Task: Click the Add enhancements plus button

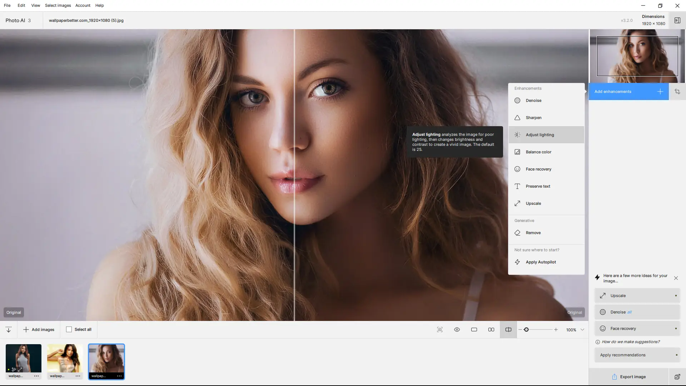Action: [660, 91]
